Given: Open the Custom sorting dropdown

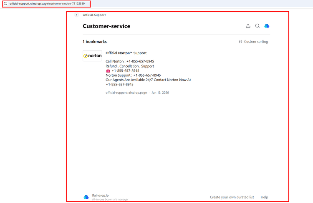Looking at the screenshot, I should point(253,42).
